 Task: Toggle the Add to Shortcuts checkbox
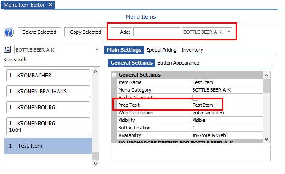pyautogui.click(x=195, y=97)
